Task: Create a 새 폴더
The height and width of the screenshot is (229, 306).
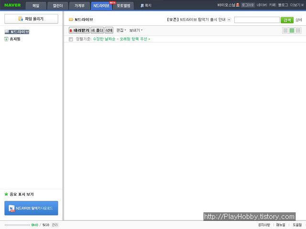Action: click(97, 30)
